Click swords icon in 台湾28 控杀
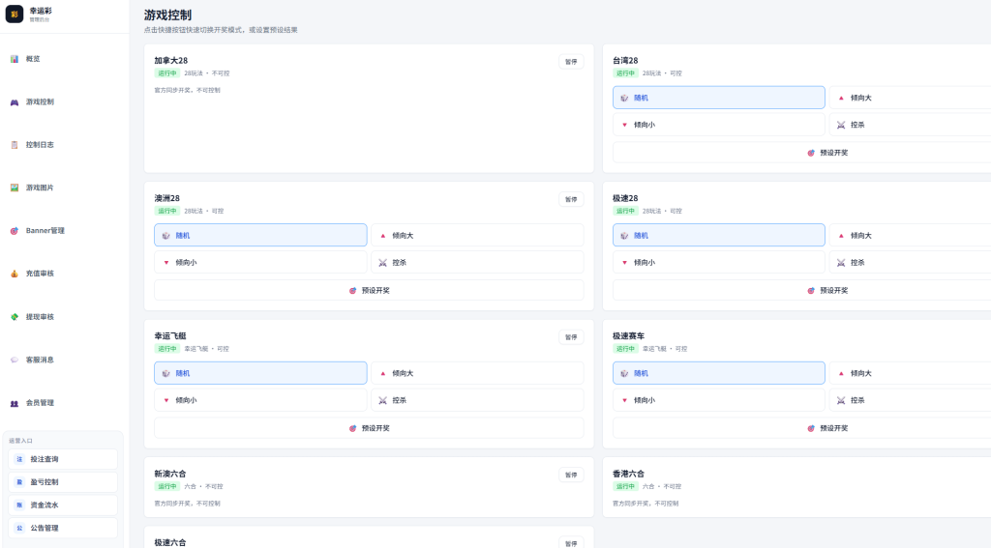991x548 pixels. pyautogui.click(x=841, y=125)
